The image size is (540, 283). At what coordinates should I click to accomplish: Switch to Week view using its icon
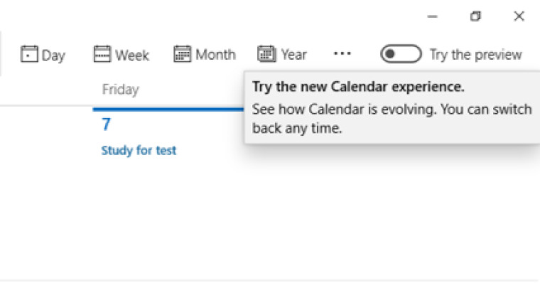[102, 54]
